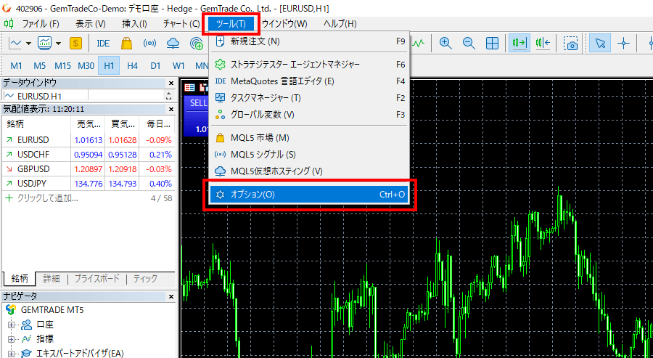The height and width of the screenshot is (358, 653).
Task: Choose MQL5 シグナル (S) menu entry
Action: point(309,155)
